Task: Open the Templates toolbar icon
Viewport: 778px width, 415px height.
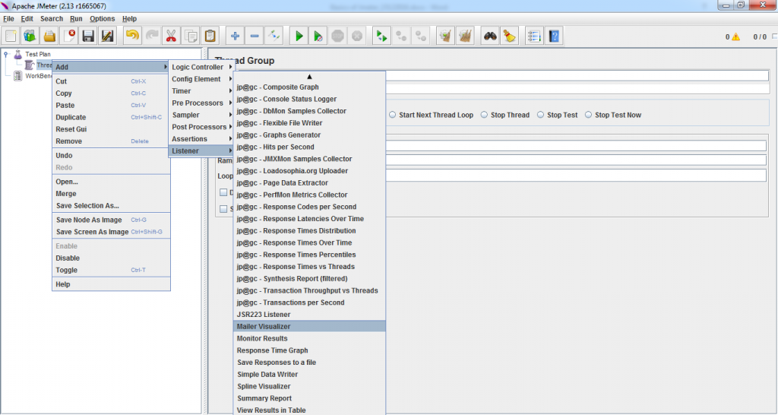Action: click(30, 36)
